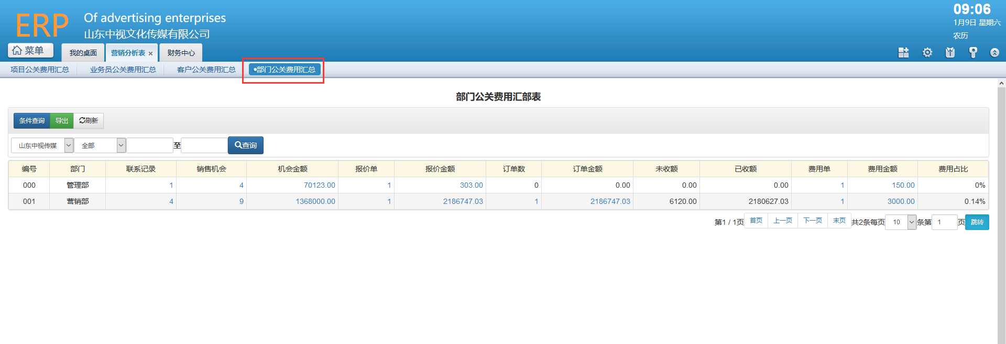Click the ERP logo
This screenshot has height=344, width=1006.
42,25
